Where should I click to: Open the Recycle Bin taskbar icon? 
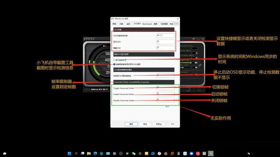click(x=178, y=154)
